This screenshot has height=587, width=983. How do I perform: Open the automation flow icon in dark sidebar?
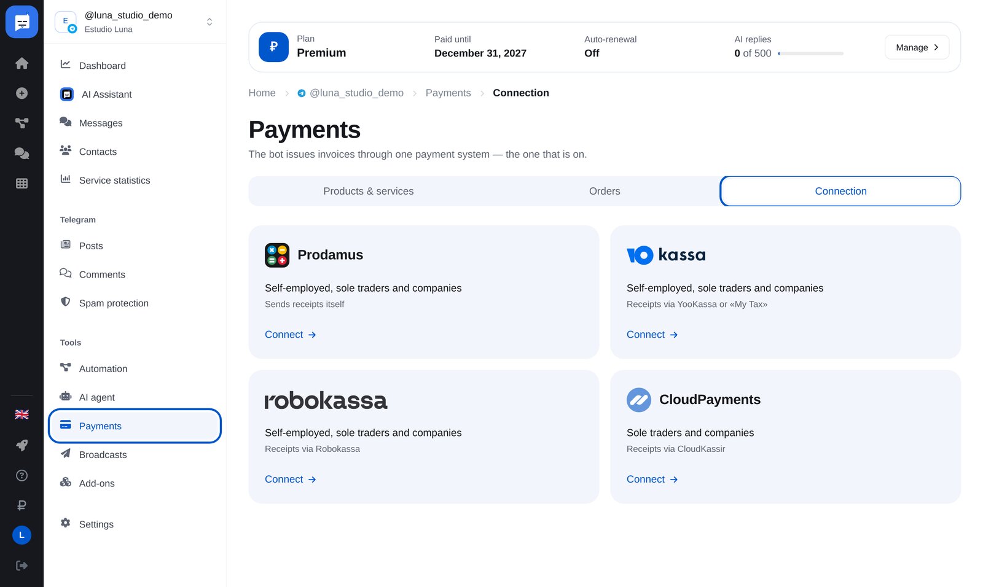22,123
